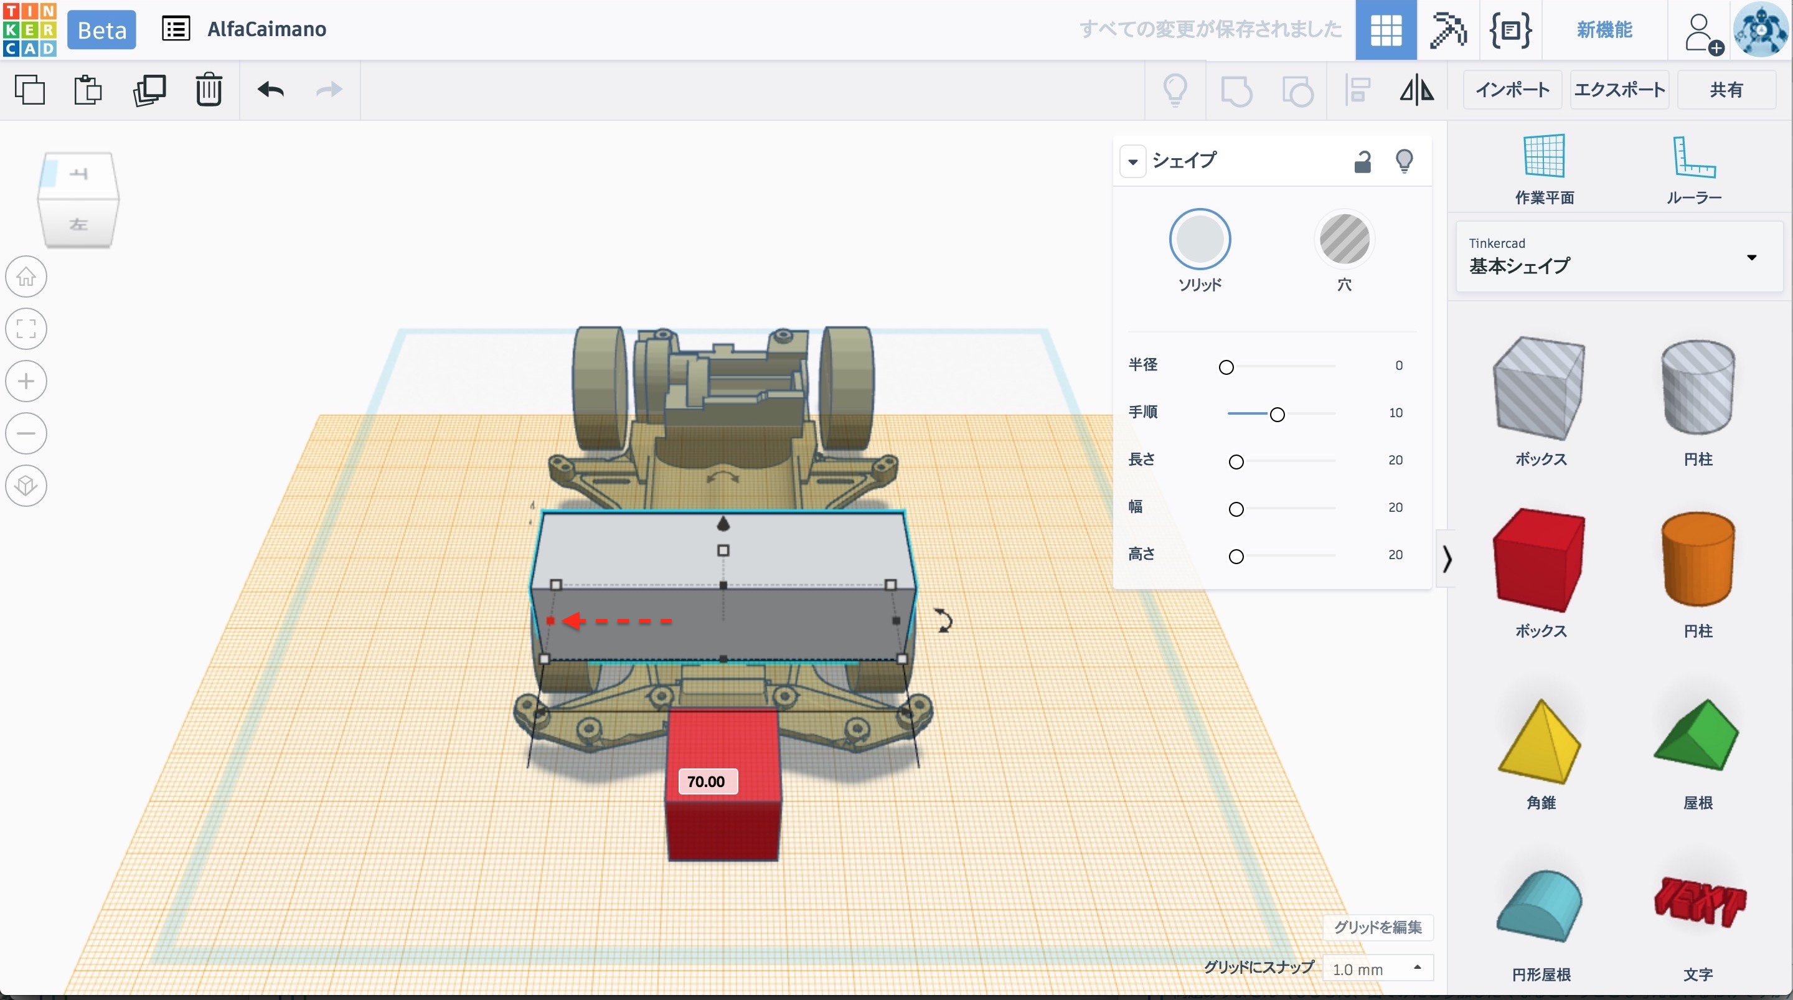Collapse the Shape (シェイプ) inspector panel

coord(1133,161)
